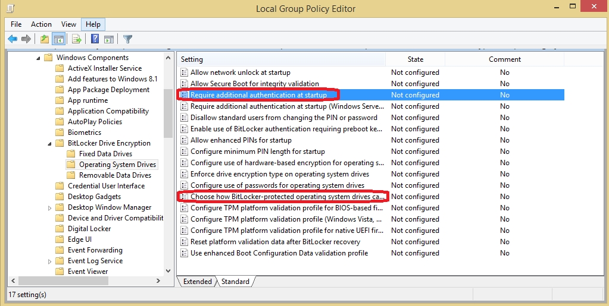The height and width of the screenshot is (306, 609).
Task: Click icon beside Reset platform validation data
Action: click(x=184, y=242)
